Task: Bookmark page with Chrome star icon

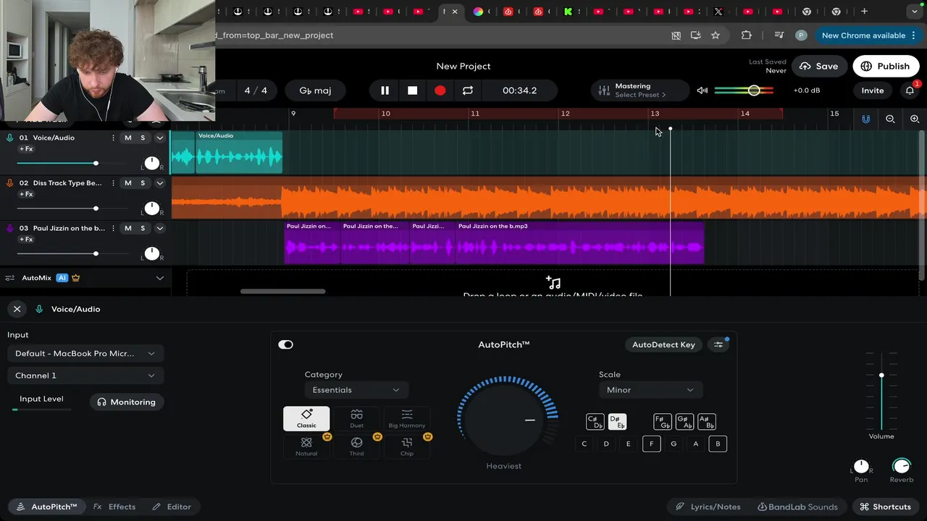Action: click(716, 35)
